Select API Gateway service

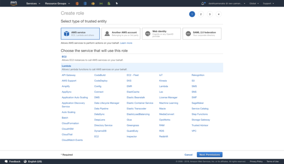[69, 75]
